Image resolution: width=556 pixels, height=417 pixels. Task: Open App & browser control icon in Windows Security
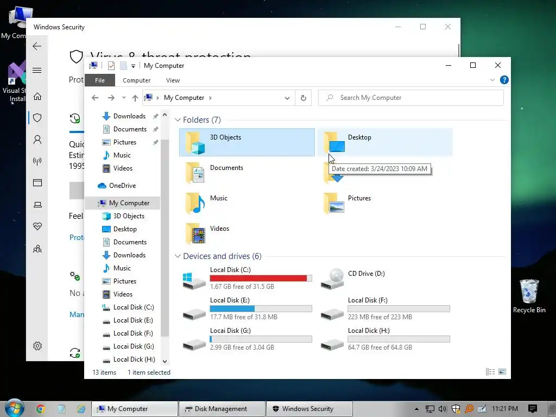37,182
